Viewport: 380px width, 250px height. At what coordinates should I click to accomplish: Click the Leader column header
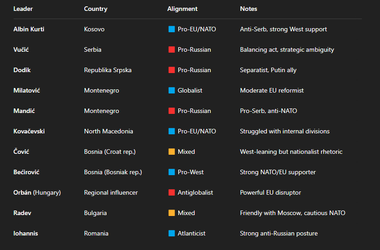point(23,9)
